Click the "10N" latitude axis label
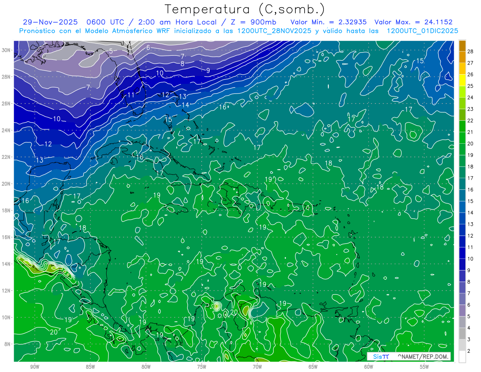This screenshot has height=372, width=481. coord(7,317)
